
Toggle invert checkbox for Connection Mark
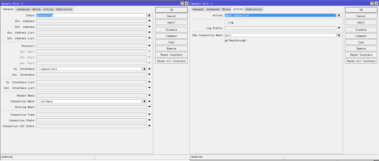(38, 101)
